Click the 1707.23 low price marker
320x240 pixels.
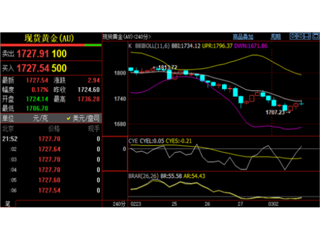tap(275, 113)
